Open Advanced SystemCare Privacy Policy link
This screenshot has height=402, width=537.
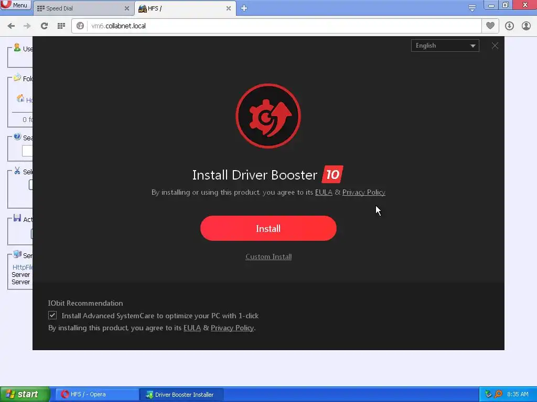(x=232, y=328)
